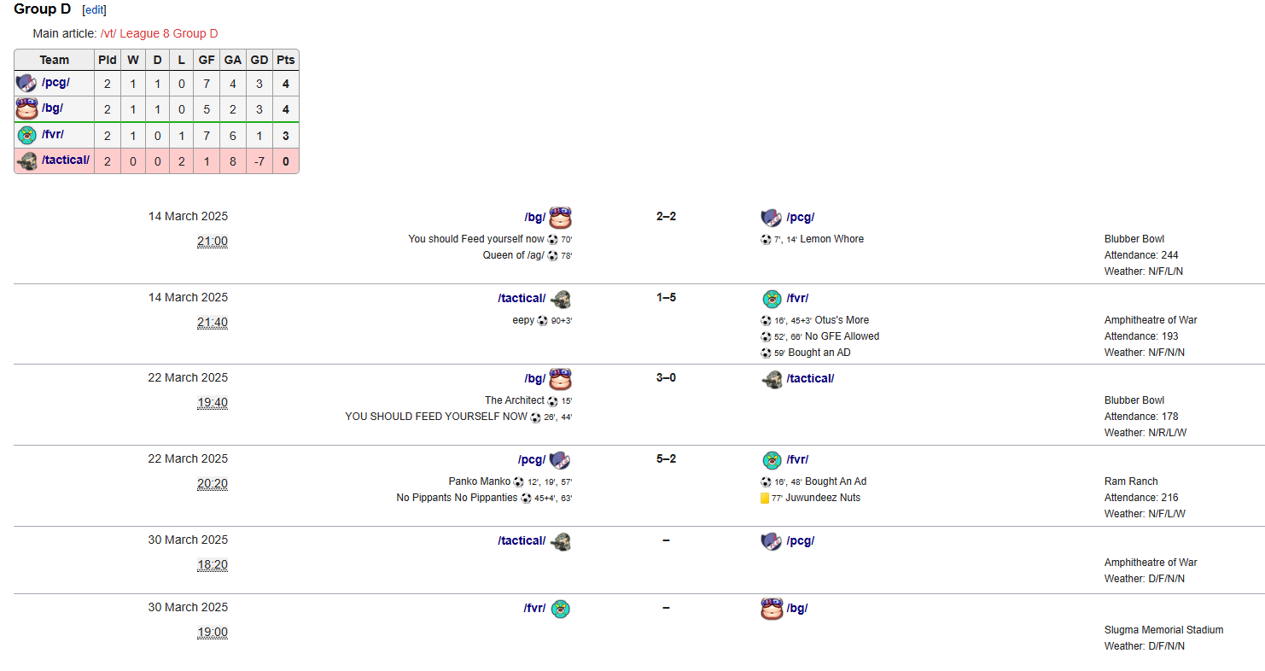Open /tactical/ team link in standings table
Screen dimensions: 1265x671
66,160
